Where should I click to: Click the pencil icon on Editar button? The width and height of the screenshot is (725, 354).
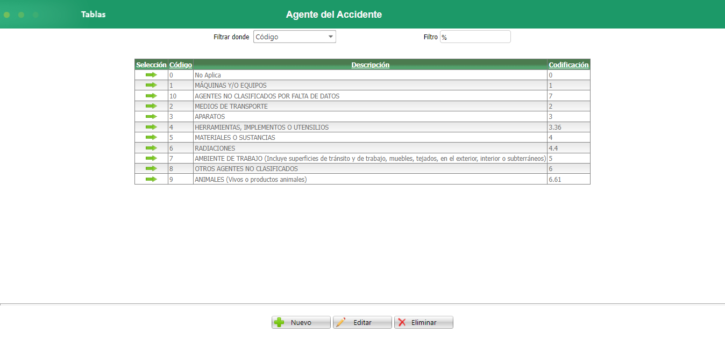tap(341, 322)
